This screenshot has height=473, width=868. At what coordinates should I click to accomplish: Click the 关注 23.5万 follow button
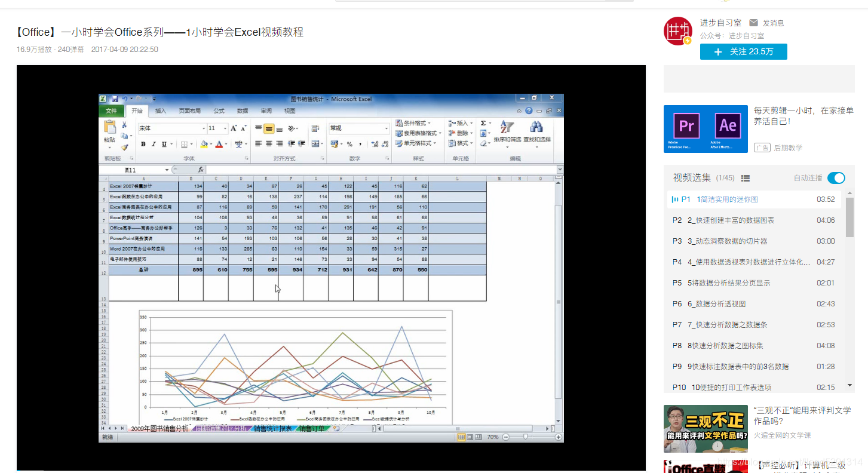tap(744, 52)
